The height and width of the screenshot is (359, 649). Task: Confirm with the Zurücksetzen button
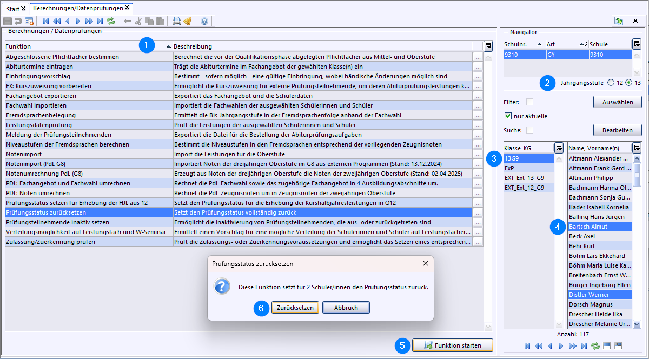click(x=295, y=308)
